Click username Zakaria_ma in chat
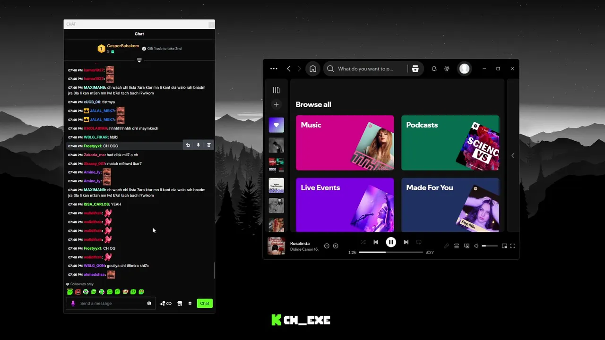605x340 pixels. pyautogui.click(x=94, y=154)
